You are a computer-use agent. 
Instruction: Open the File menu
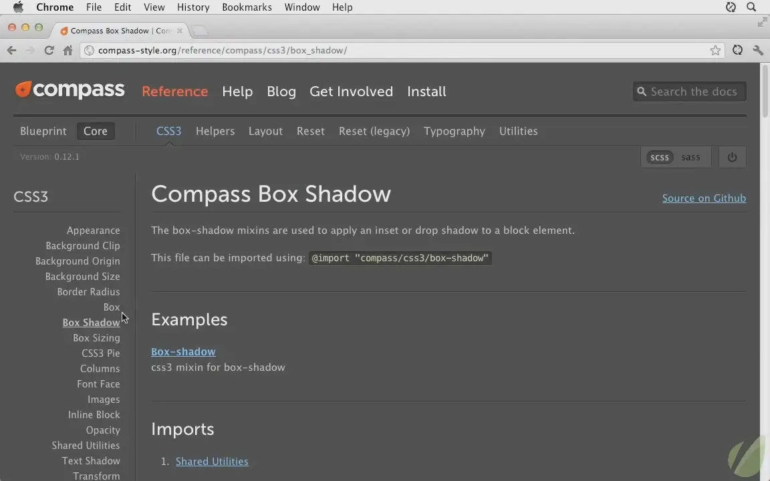[94, 7]
